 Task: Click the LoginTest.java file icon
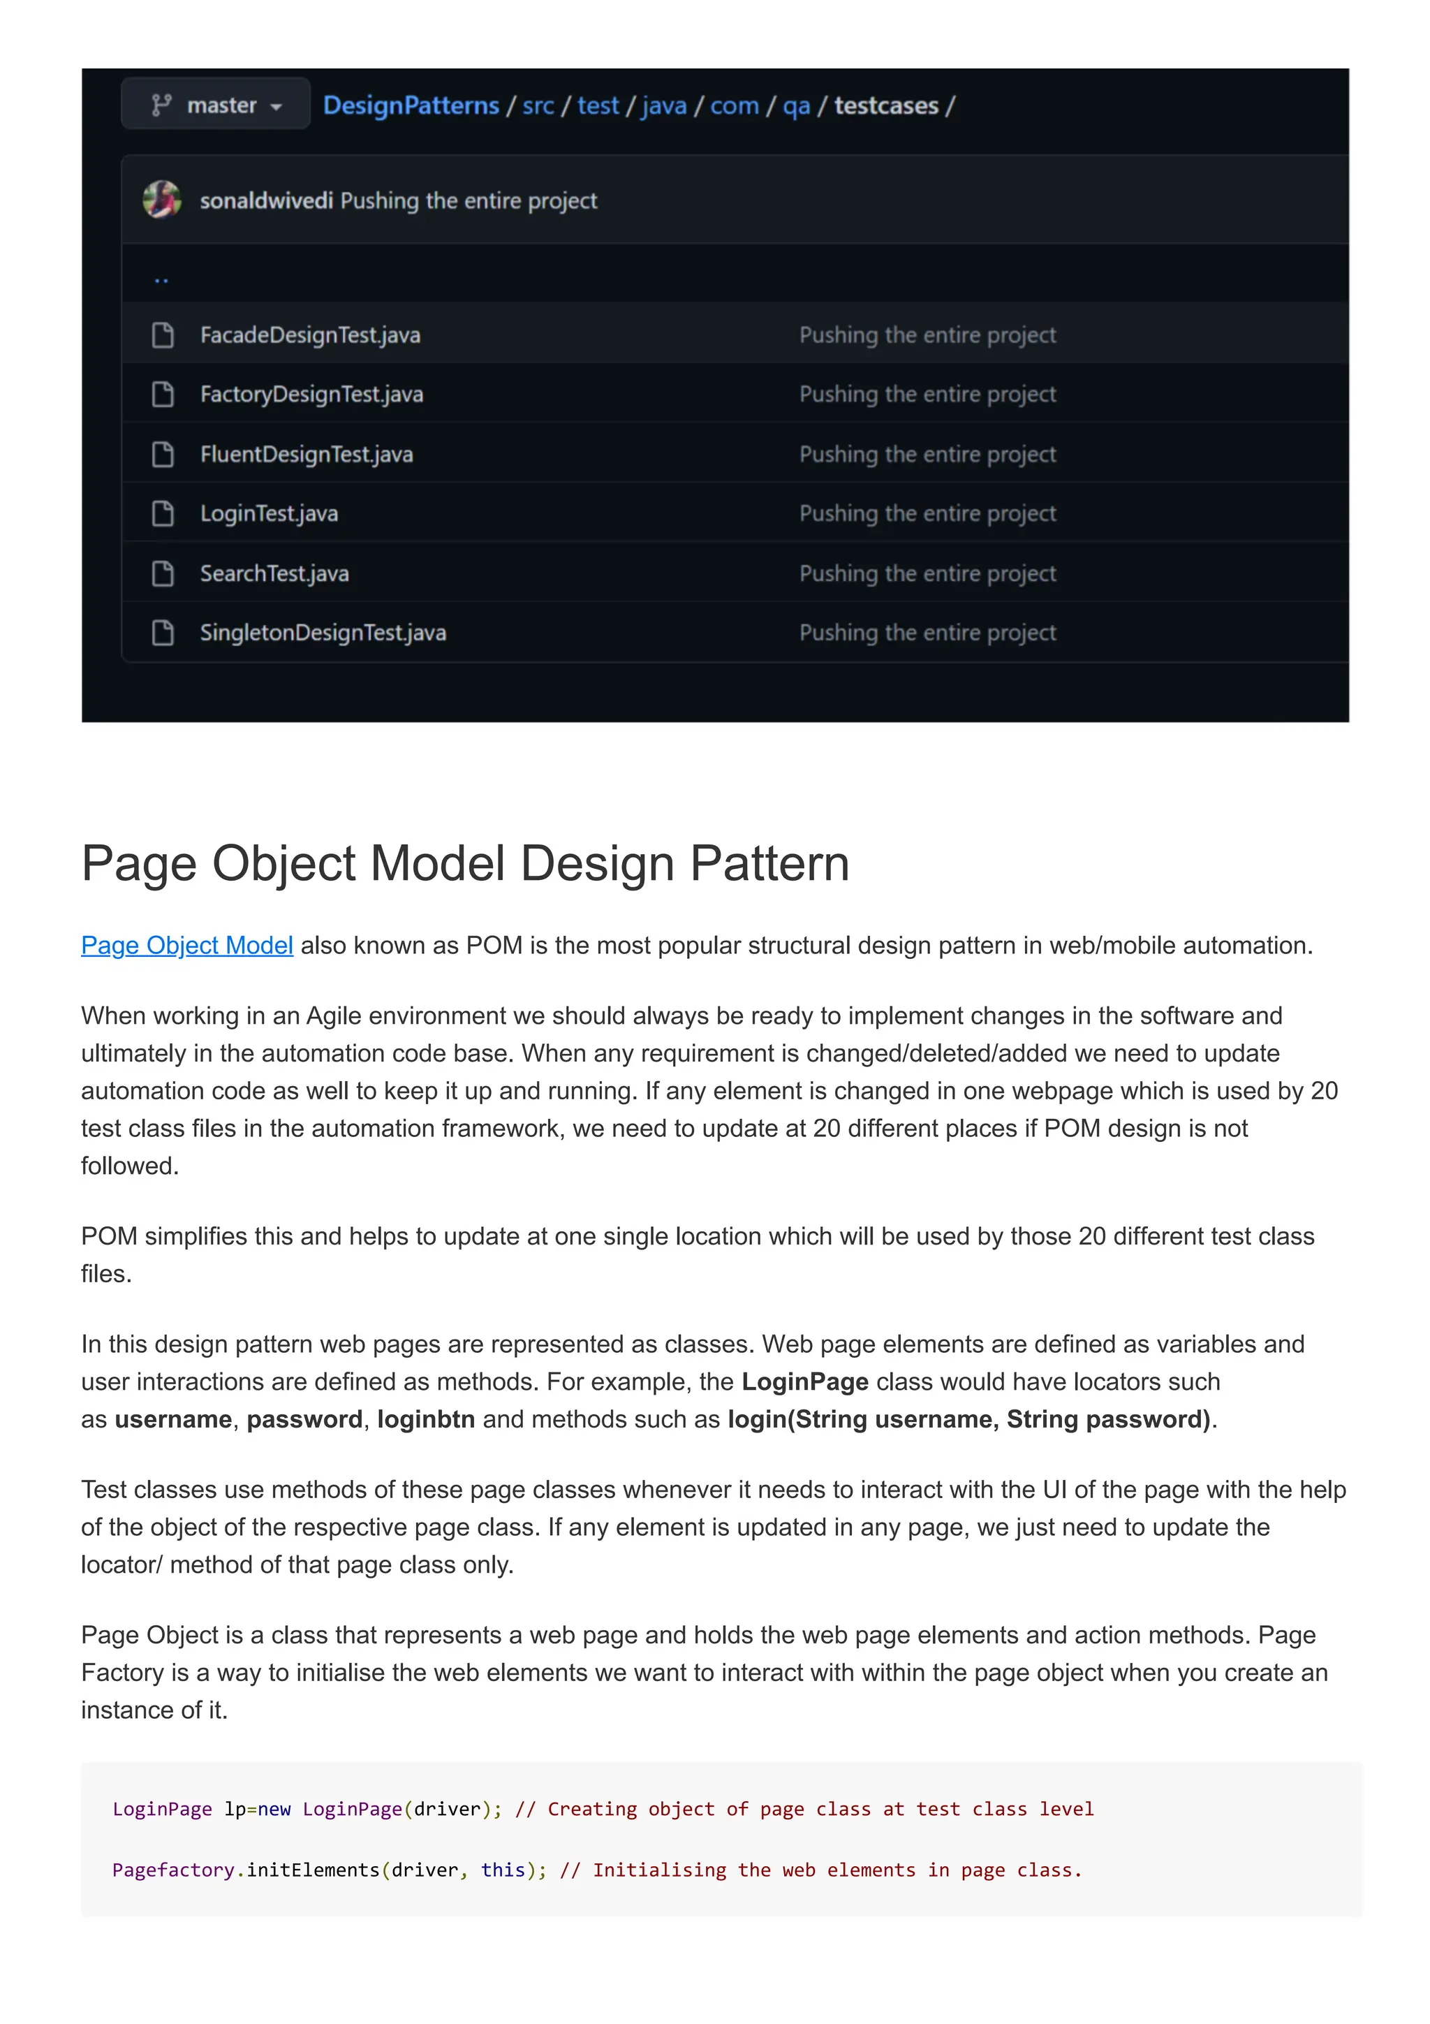tap(163, 513)
